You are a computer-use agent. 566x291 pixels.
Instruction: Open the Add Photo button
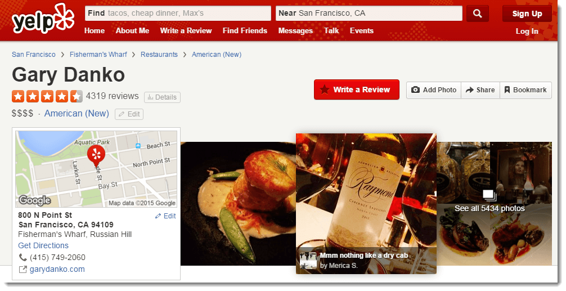point(434,90)
